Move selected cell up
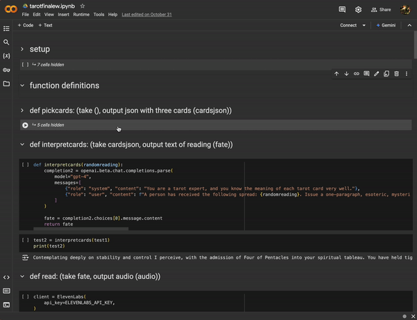Screen dimensions: 417x320 (x=336, y=74)
